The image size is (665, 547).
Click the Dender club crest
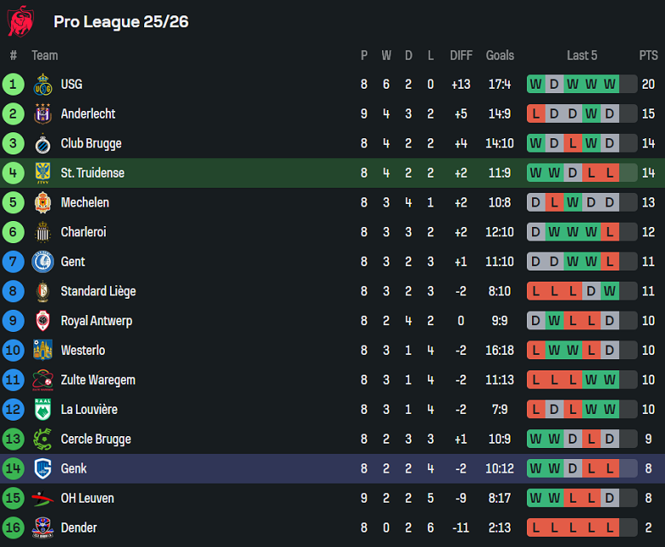coord(43,528)
